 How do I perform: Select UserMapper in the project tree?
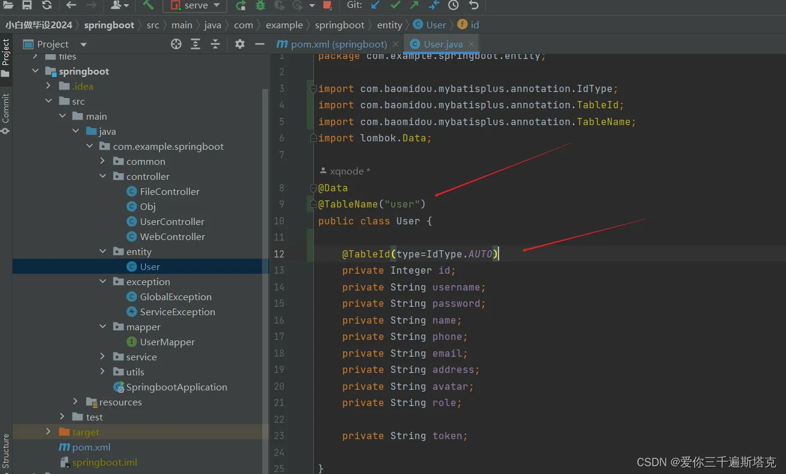167,342
